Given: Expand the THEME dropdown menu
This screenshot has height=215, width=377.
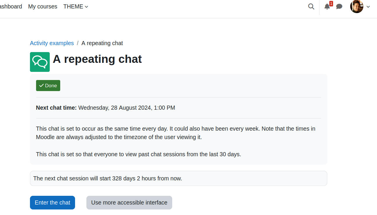Looking at the screenshot, I should 76,6.
